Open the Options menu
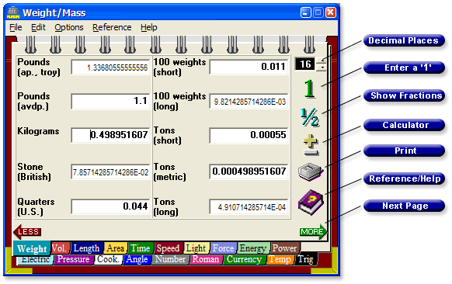 69,27
